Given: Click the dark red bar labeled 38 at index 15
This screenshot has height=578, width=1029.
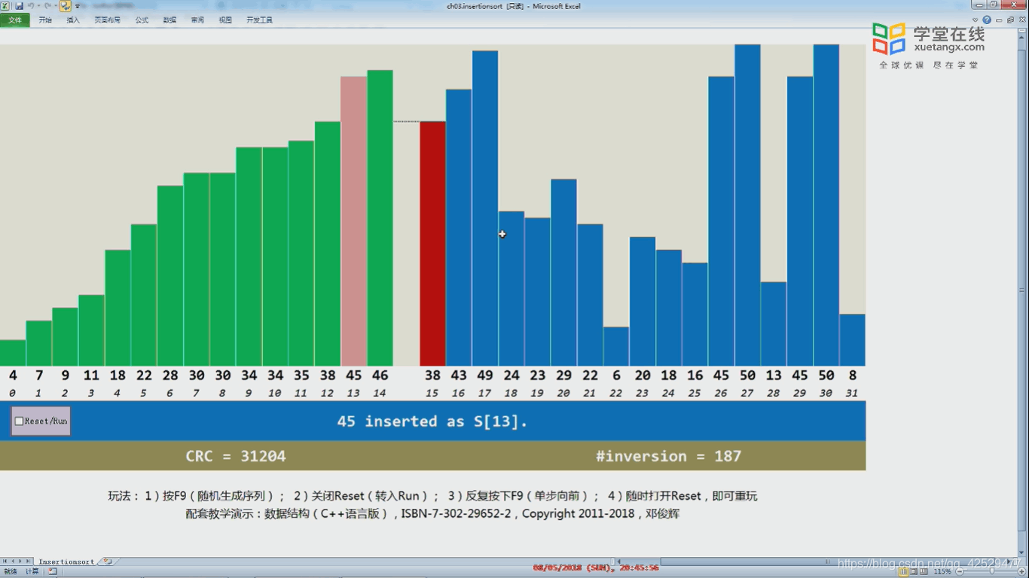Looking at the screenshot, I should coord(432,244).
